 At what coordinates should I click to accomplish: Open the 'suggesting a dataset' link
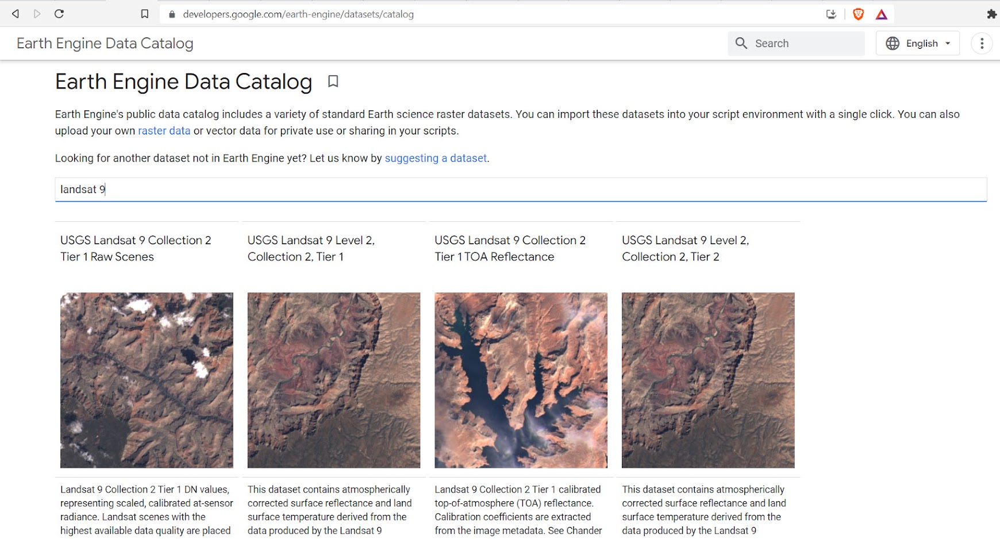[x=436, y=158]
